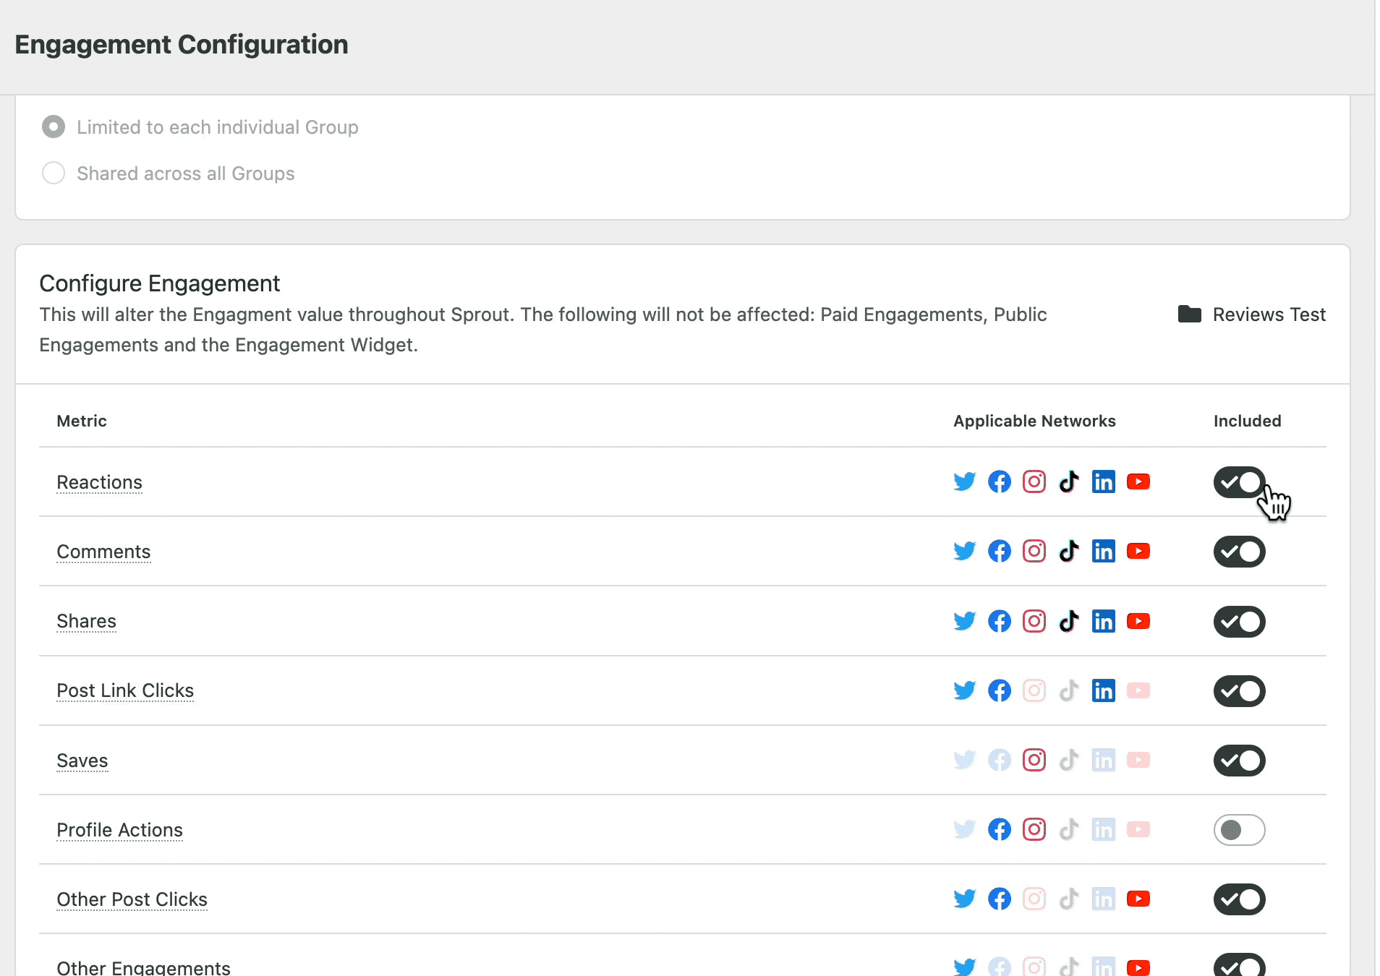The width and height of the screenshot is (1380, 976).
Task: Open the Reactions metric link
Action: point(100,482)
